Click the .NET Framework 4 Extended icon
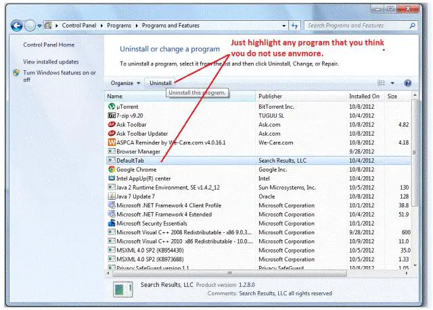This screenshot has width=433, height=310. coord(112,214)
